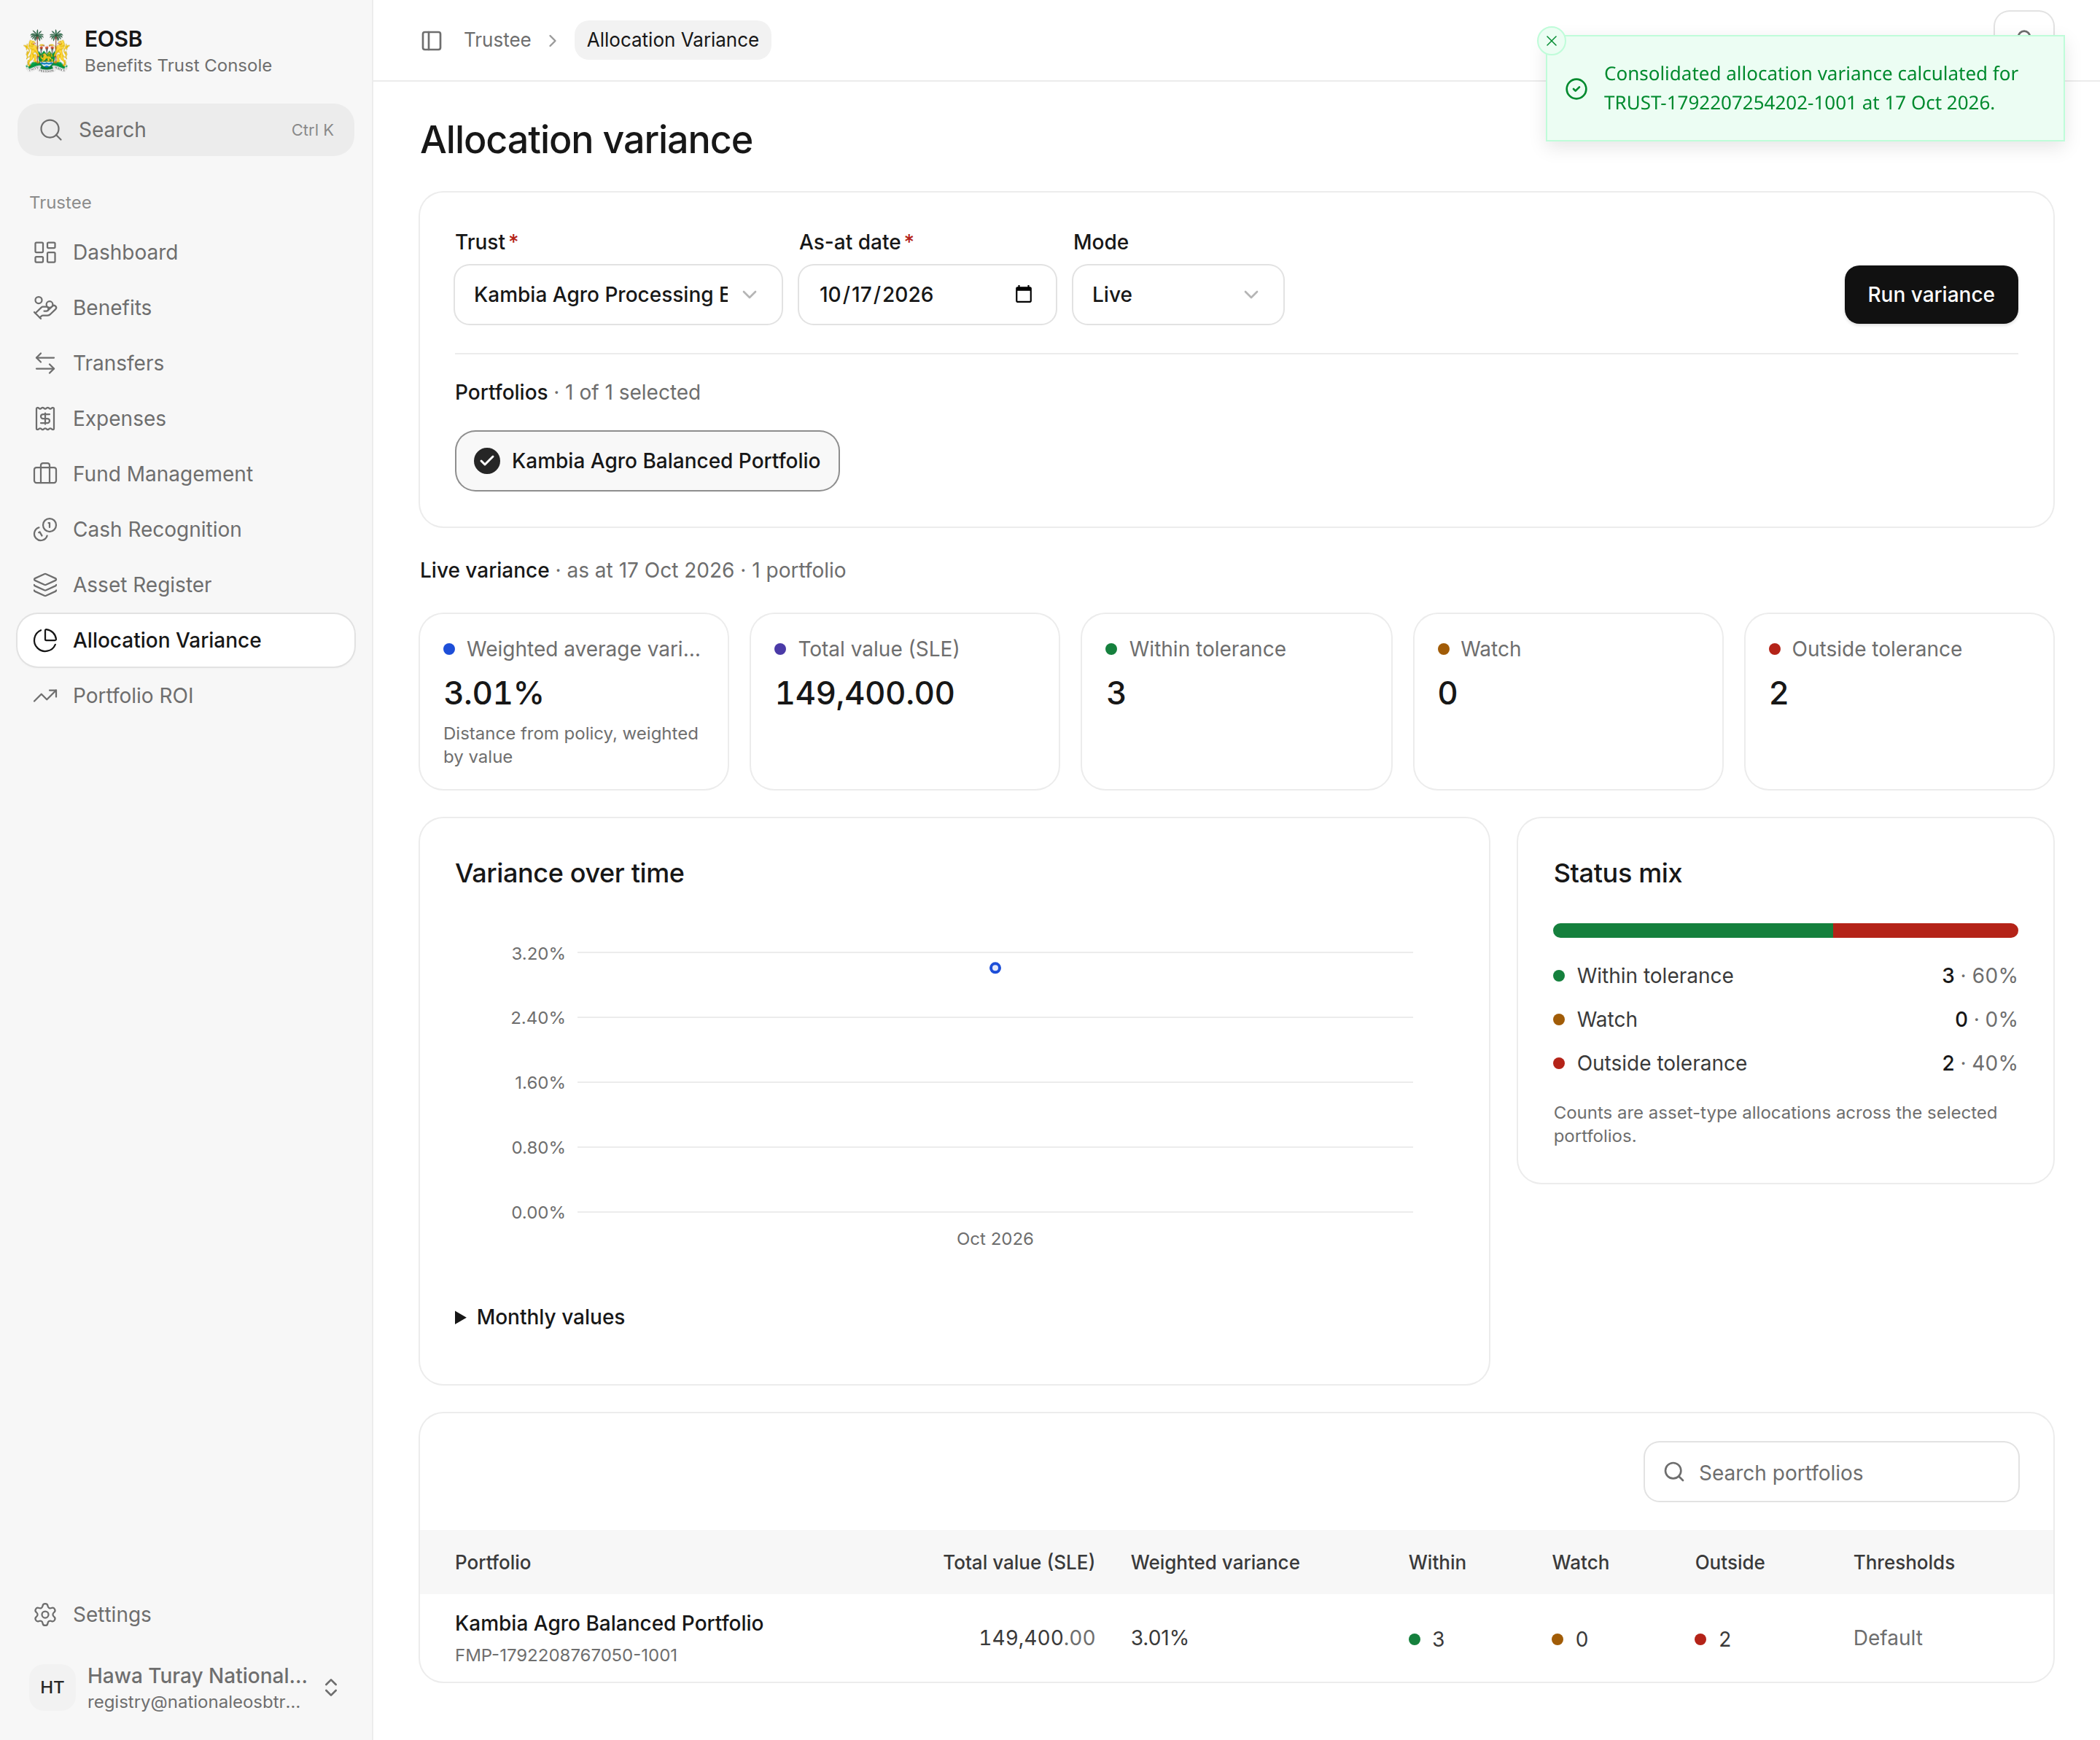Open the Trust dropdown
The image size is (2100, 1740).
pyautogui.click(x=618, y=295)
